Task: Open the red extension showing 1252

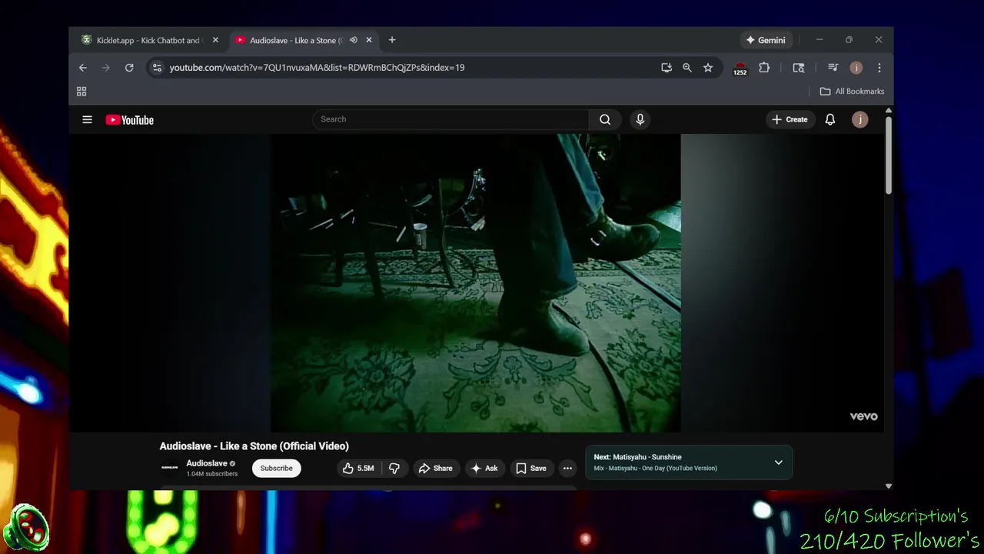Action: (x=740, y=68)
